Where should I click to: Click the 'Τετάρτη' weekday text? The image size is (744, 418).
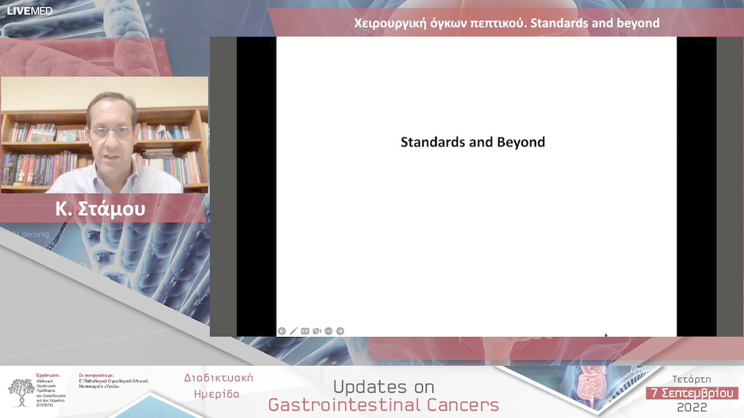point(692,379)
